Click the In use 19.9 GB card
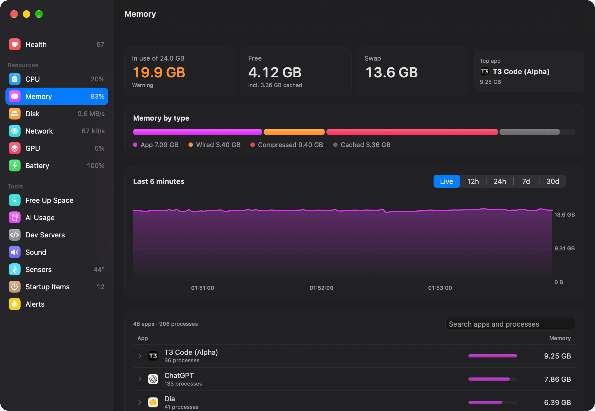Image resolution: width=595 pixels, height=411 pixels. point(180,71)
